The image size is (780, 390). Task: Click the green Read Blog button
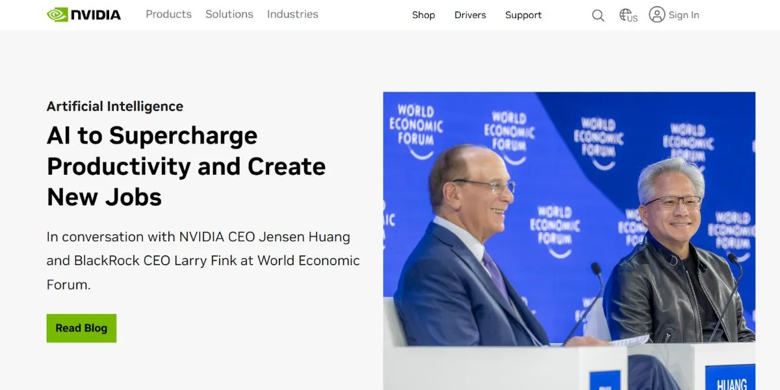pos(81,328)
